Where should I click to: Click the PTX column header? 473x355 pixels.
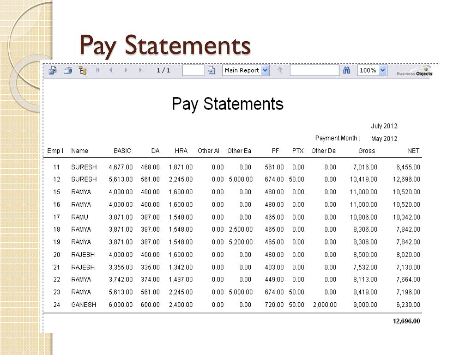pyautogui.click(x=298, y=151)
